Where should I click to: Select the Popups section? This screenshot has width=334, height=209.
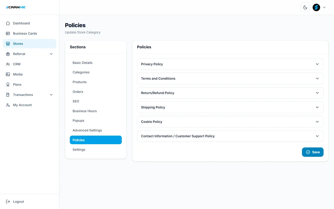coord(96,120)
